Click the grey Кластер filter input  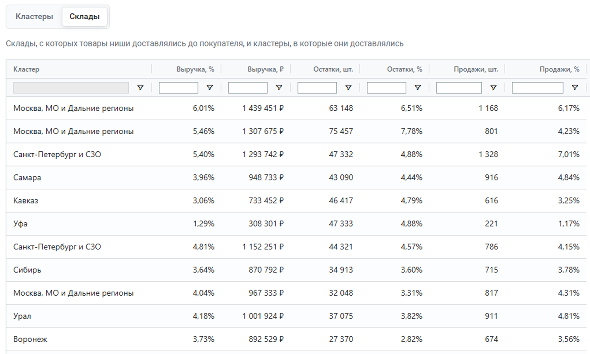coord(71,88)
